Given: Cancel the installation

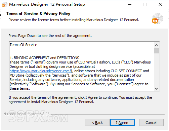Looking at the screenshot, I should tap(151, 123).
